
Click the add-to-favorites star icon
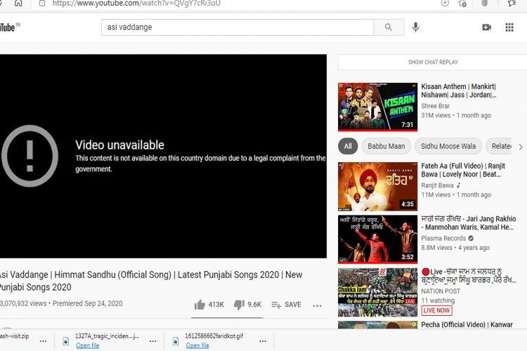(462, 4)
